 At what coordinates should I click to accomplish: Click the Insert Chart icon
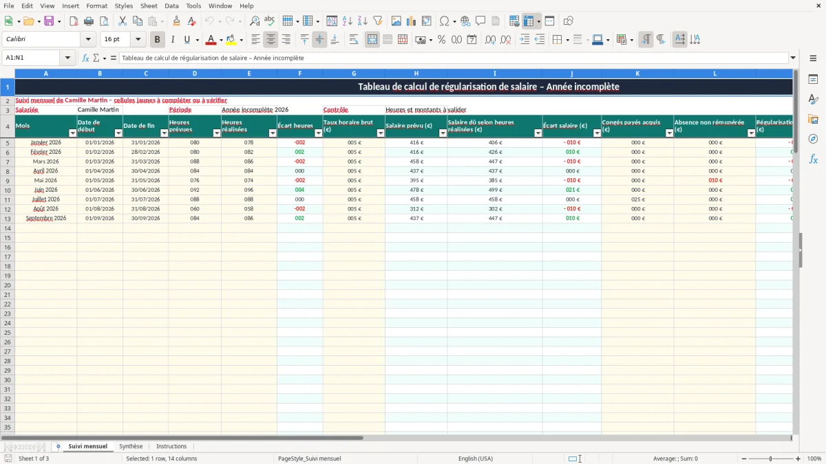[412, 21]
